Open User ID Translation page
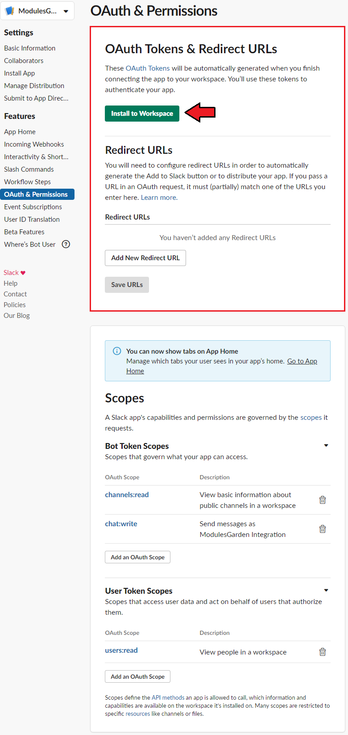The height and width of the screenshot is (735, 348). pyautogui.click(x=32, y=219)
